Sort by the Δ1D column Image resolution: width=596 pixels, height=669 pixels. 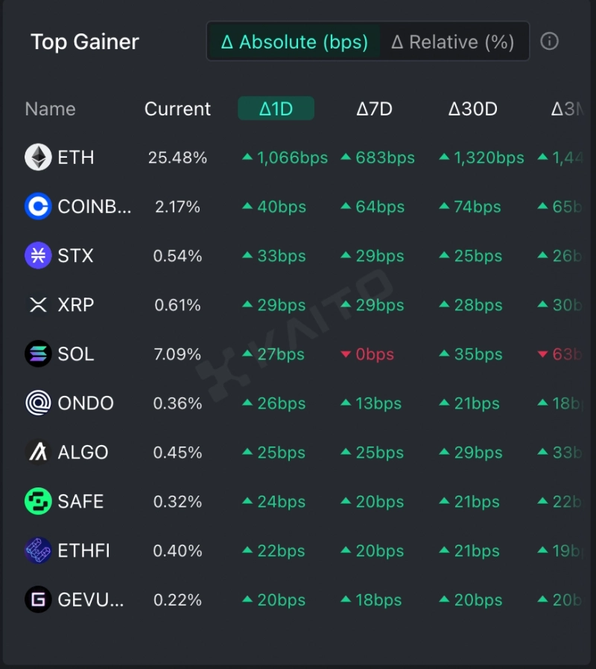click(x=276, y=109)
